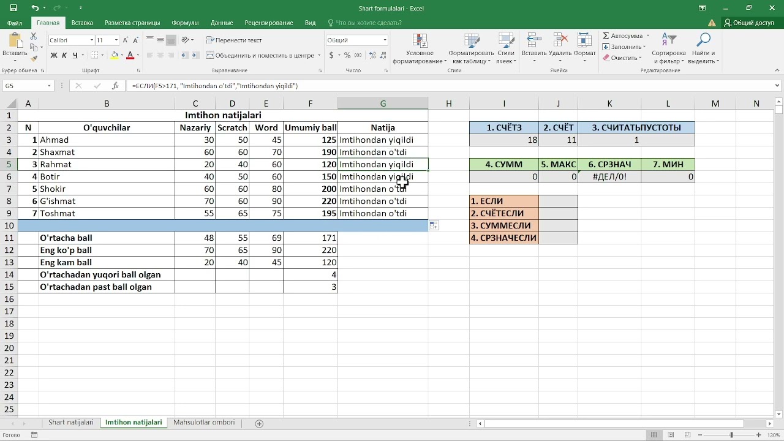
Task: Toggle Wrap Text (Перенести текст)
Action: 234,40
